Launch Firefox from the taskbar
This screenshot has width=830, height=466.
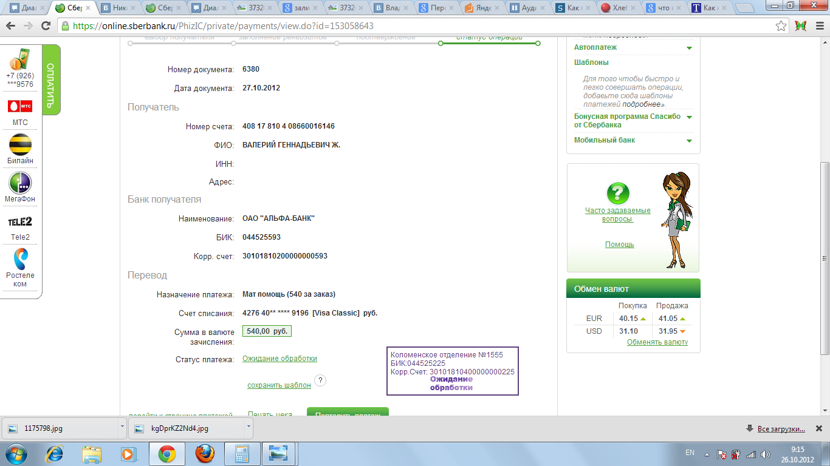pos(205,453)
